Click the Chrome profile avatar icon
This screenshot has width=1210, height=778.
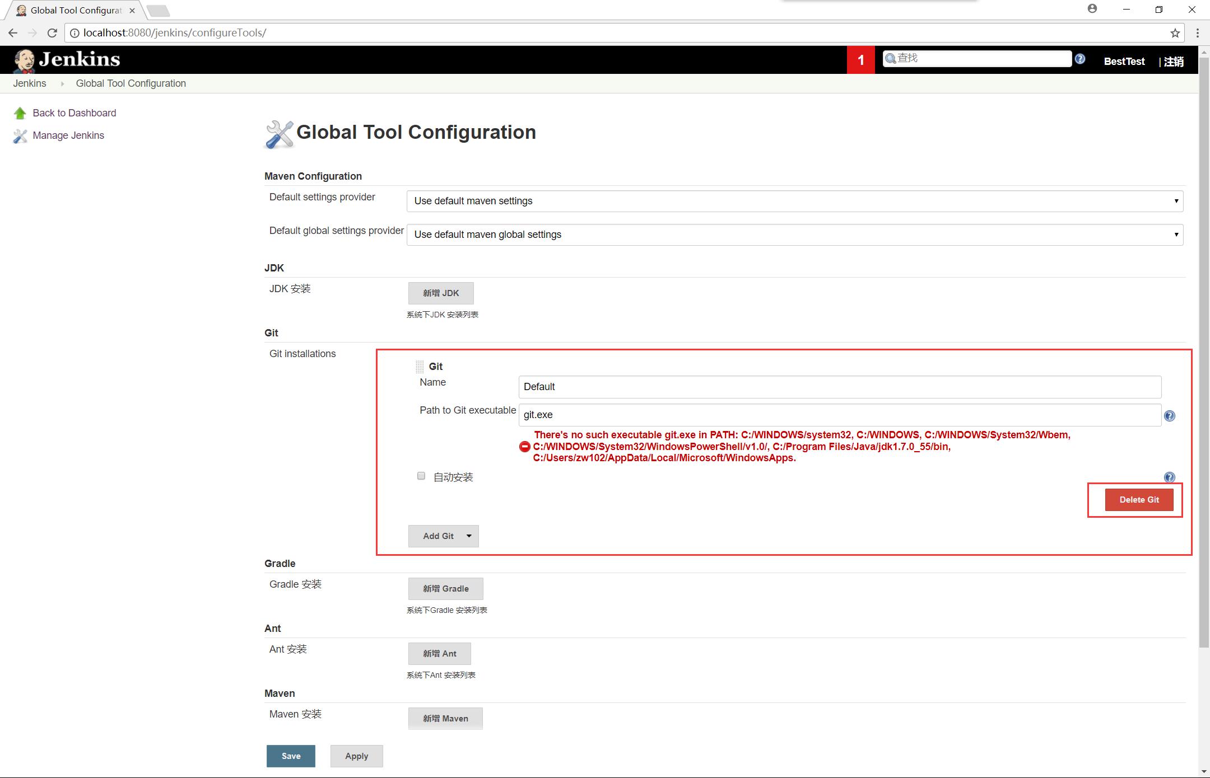coord(1092,8)
